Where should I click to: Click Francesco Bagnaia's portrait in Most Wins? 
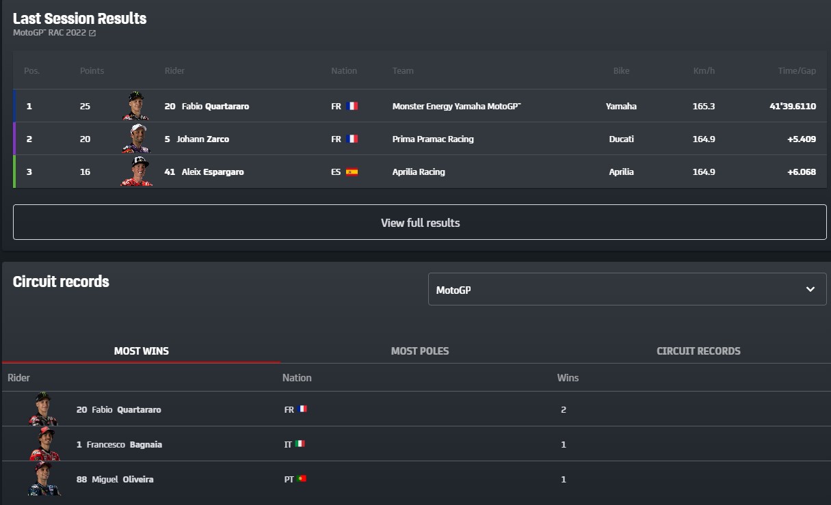click(x=44, y=444)
